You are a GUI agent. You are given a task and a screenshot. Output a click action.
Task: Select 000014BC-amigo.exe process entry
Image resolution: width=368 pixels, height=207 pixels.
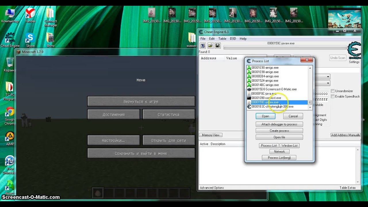(x=277, y=85)
